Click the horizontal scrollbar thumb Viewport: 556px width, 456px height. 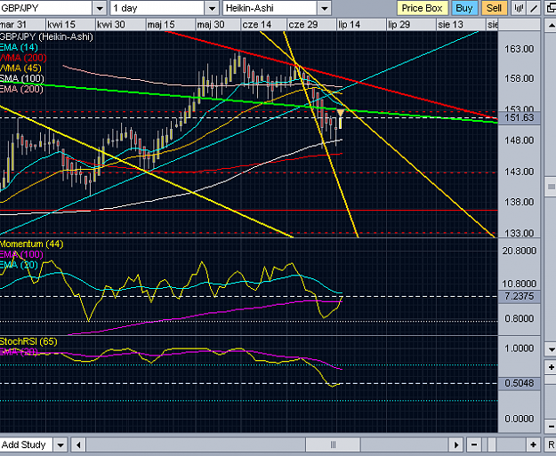point(333,444)
